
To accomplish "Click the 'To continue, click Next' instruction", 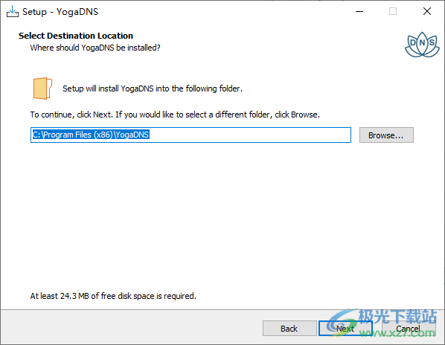I will 175,115.
